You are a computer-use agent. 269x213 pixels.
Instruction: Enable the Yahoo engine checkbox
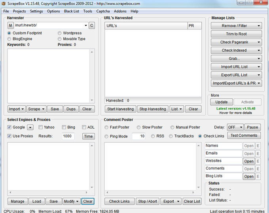click(x=40, y=127)
